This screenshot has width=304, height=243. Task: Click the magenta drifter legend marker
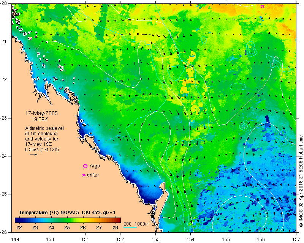tap(84, 175)
